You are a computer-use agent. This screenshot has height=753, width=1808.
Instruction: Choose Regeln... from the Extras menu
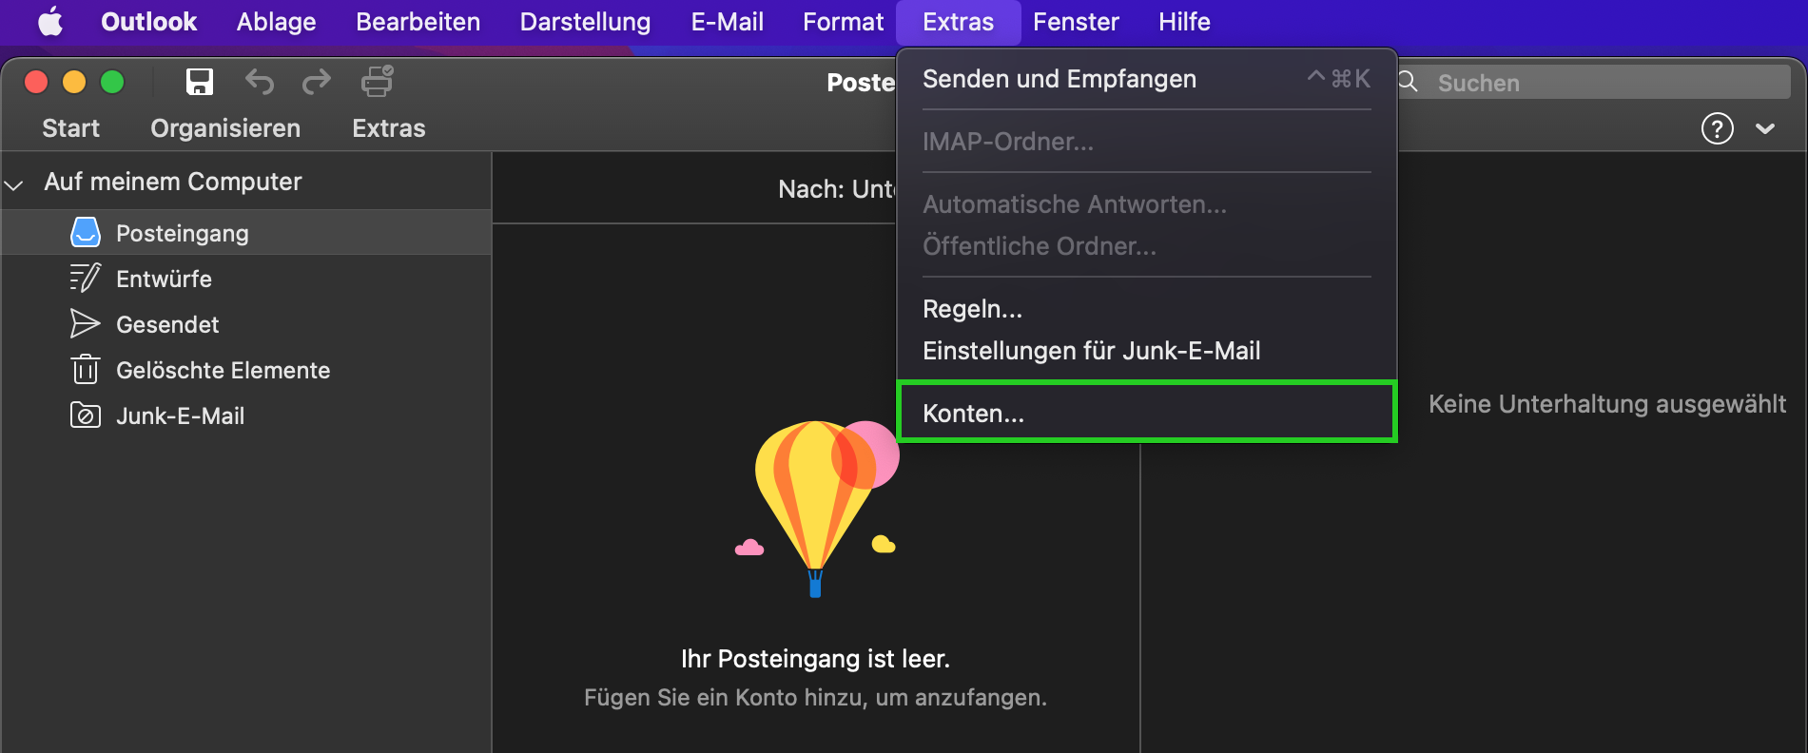coord(1146,309)
